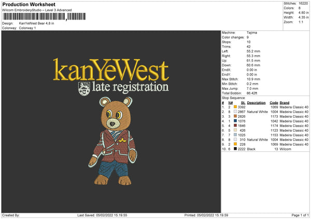This screenshot has width=311, height=219.
Task: Click the Max Jump value 7.0 mm
Action: 252,88
